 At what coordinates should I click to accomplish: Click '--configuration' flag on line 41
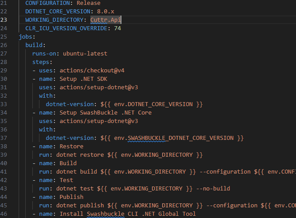coord(225,172)
